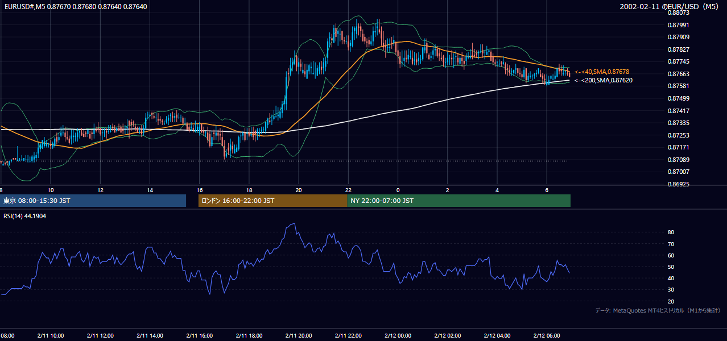Click RSI scale value 30
This screenshot has height=341, width=727.
671,290
